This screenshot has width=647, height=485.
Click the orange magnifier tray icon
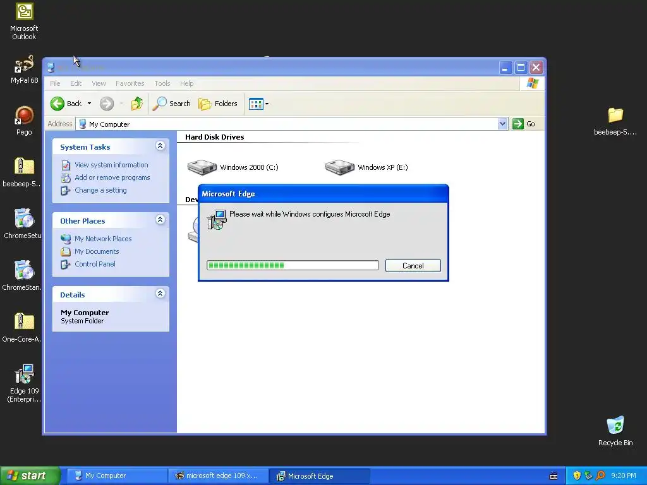[x=600, y=476]
